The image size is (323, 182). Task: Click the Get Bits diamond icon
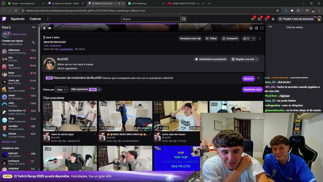coord(273,19)
